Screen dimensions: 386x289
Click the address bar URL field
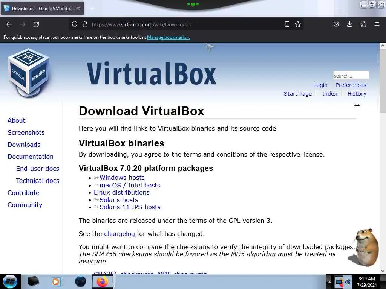point(187,24)
